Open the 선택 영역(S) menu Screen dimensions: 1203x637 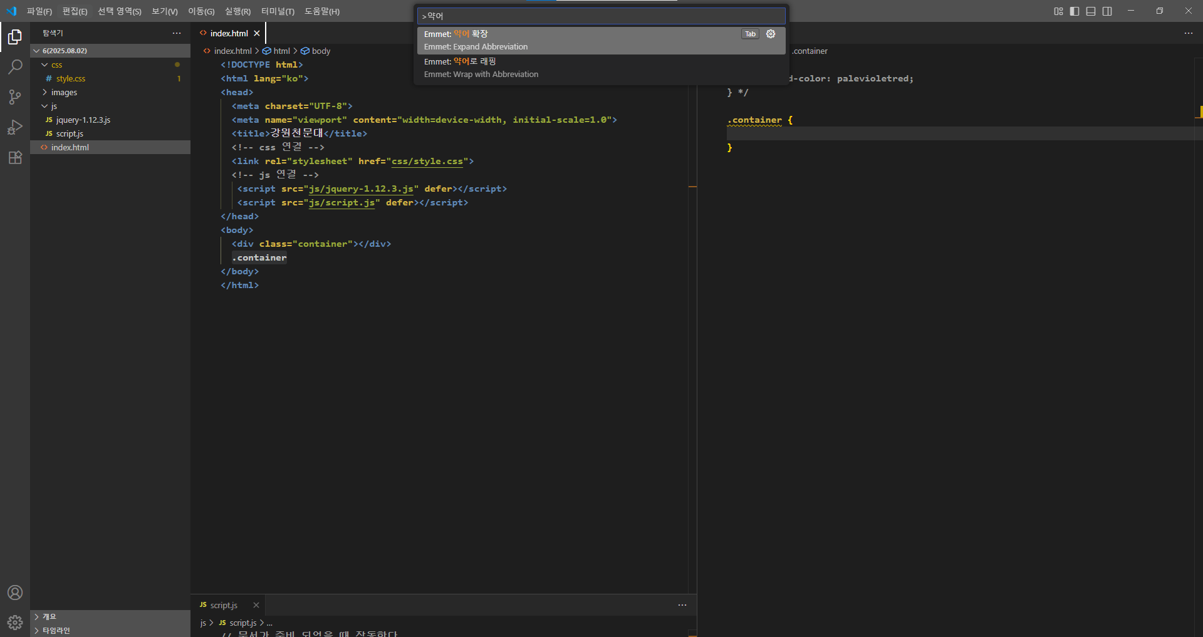point(120,11)
